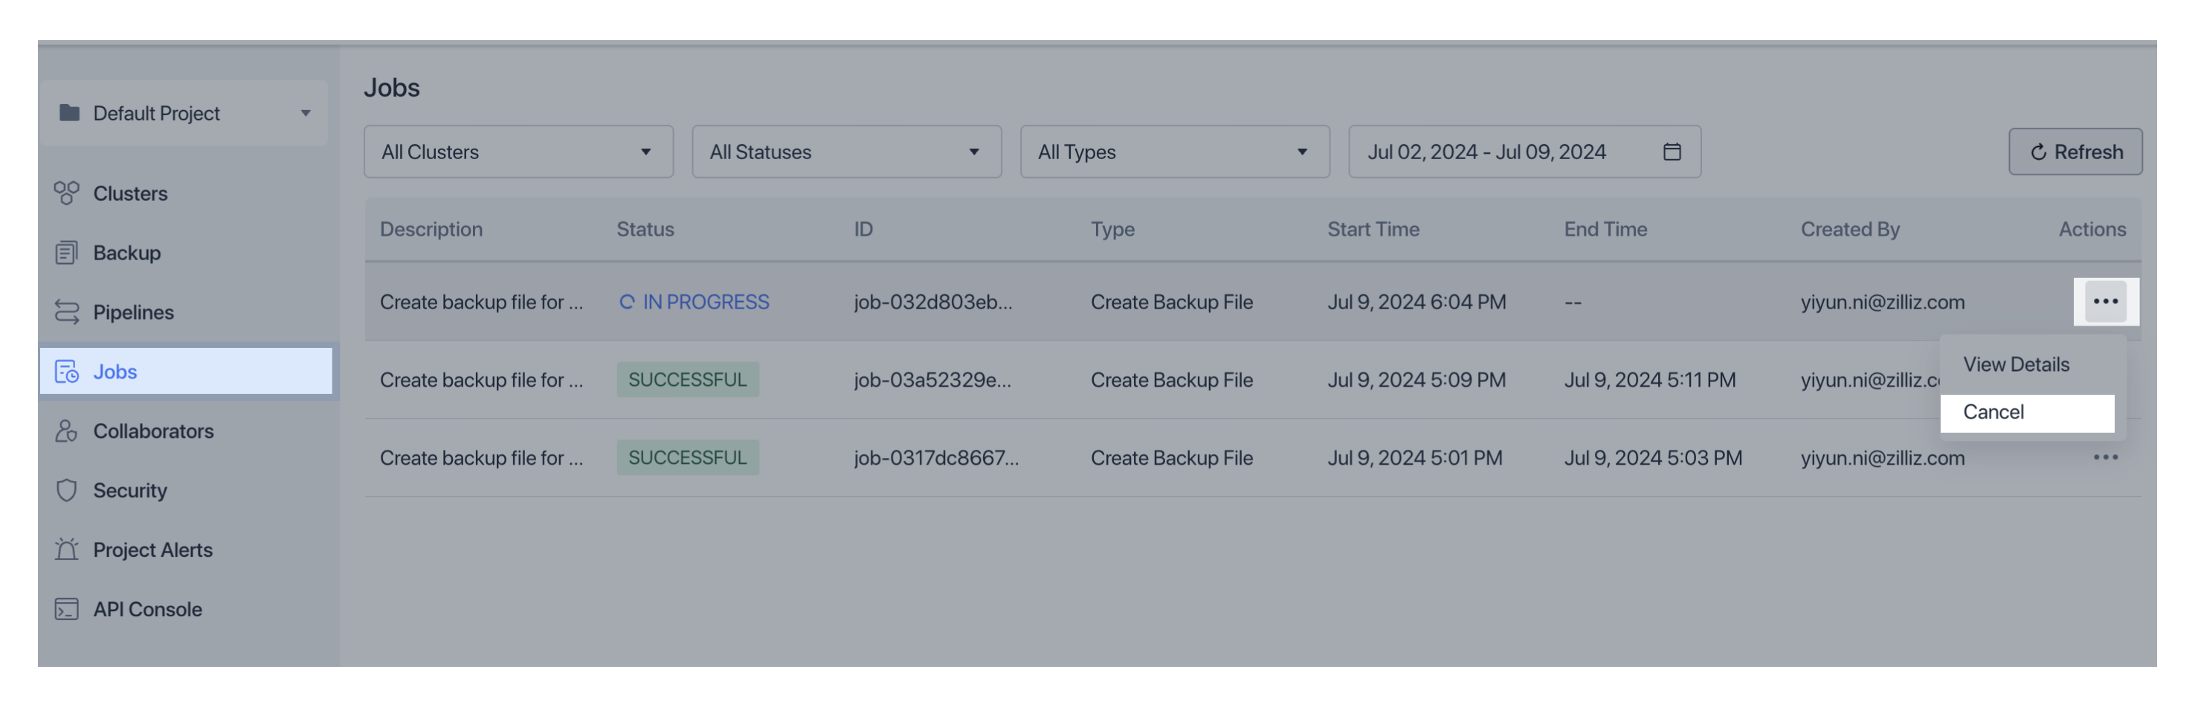Screen dimensions: 2195x707
Task: Click the API Console terminal icon
Action: click(66, 610)
